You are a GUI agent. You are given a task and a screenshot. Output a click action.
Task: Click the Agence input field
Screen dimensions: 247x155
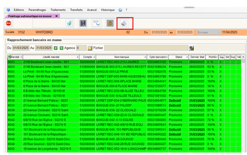(x=81, y=48)
